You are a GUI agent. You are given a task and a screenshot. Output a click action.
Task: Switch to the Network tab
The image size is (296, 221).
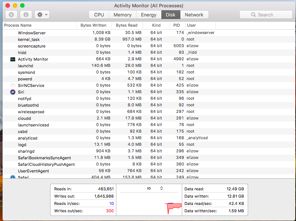coord(194,15)
